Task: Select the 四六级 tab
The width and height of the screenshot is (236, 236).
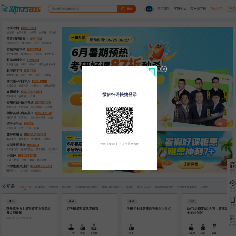Action: pos(129,187)
